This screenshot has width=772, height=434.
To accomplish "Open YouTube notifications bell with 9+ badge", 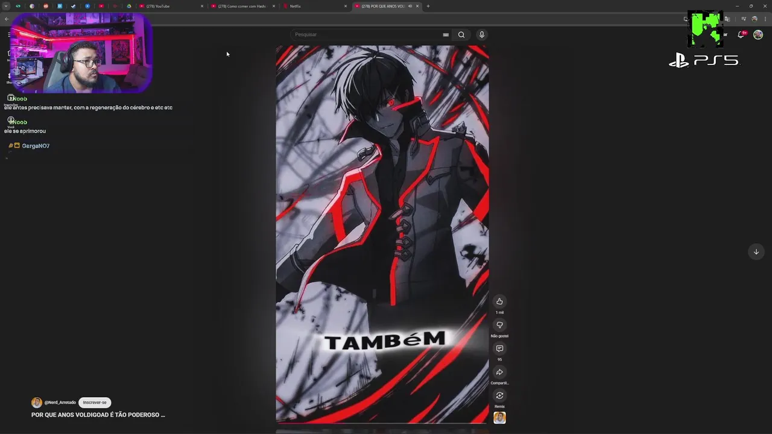I will click(x=741, y=34).
